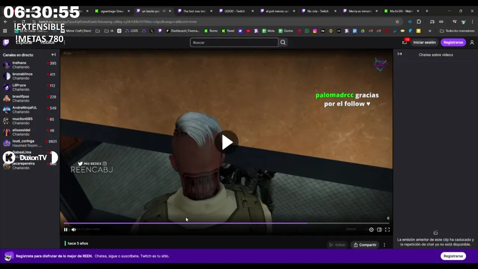Open the WhatsApp bookmark icon
The image size is (478, 269).
coord(307,31)
